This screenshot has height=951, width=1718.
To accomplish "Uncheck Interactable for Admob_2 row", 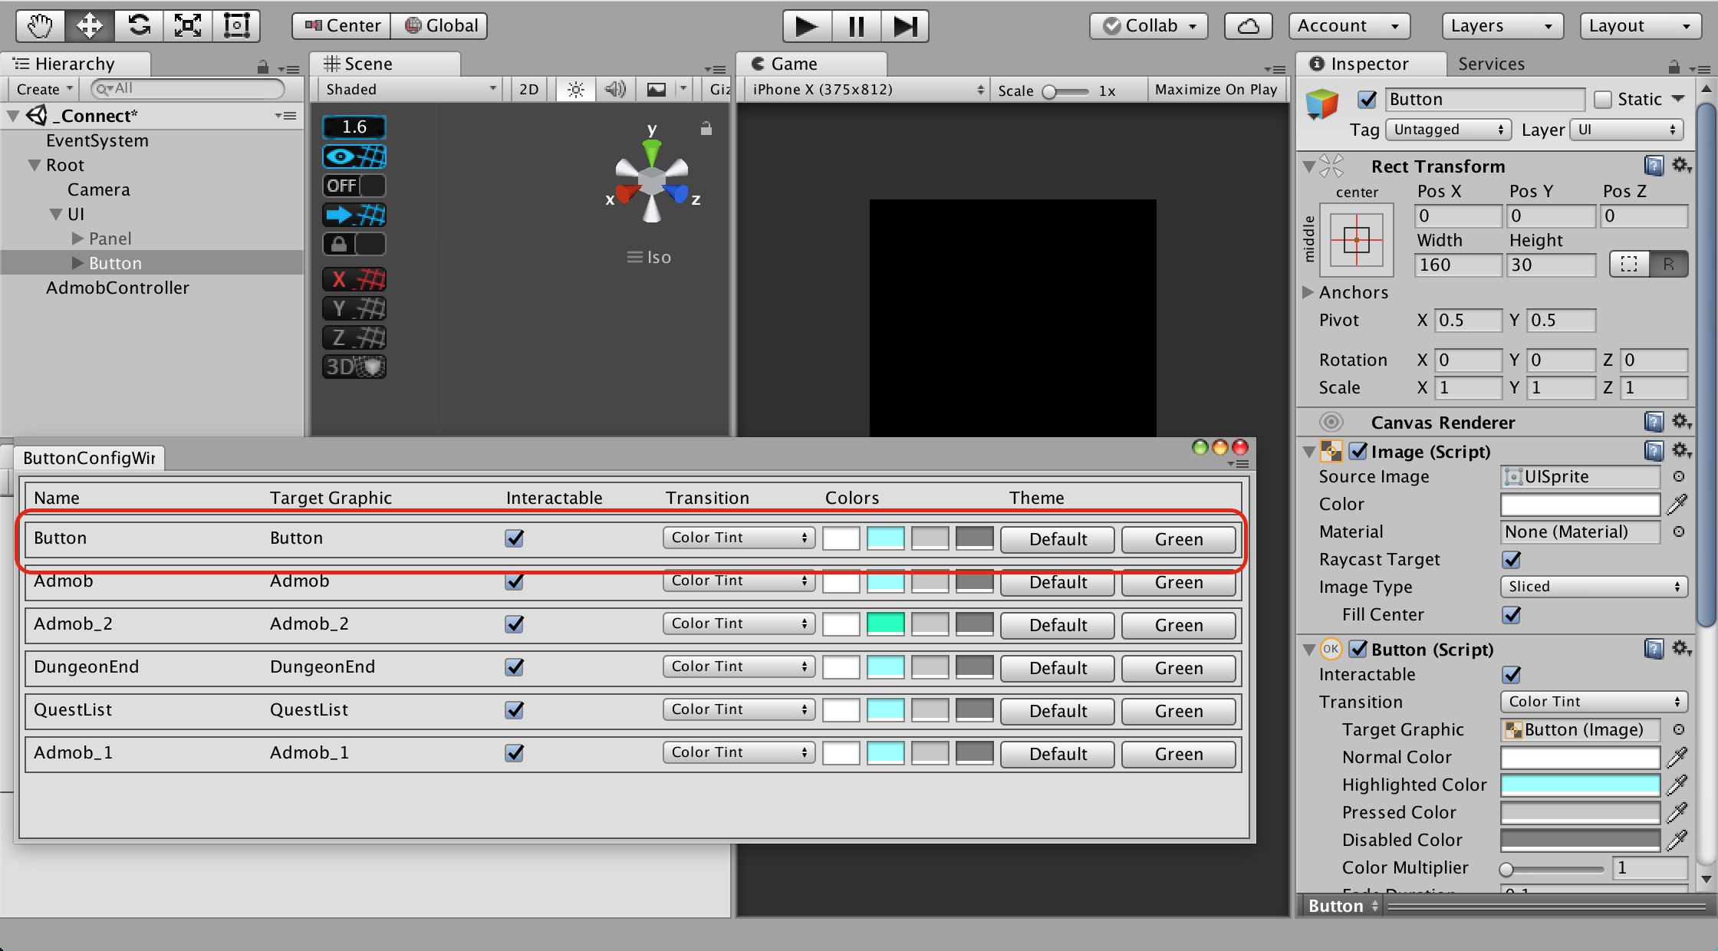I will [515, 624].
